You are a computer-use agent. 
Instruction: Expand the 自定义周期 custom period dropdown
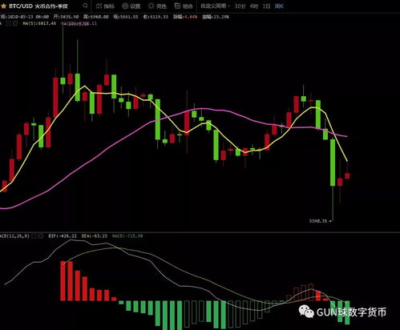pyautogui.click(x=215, y=6)
